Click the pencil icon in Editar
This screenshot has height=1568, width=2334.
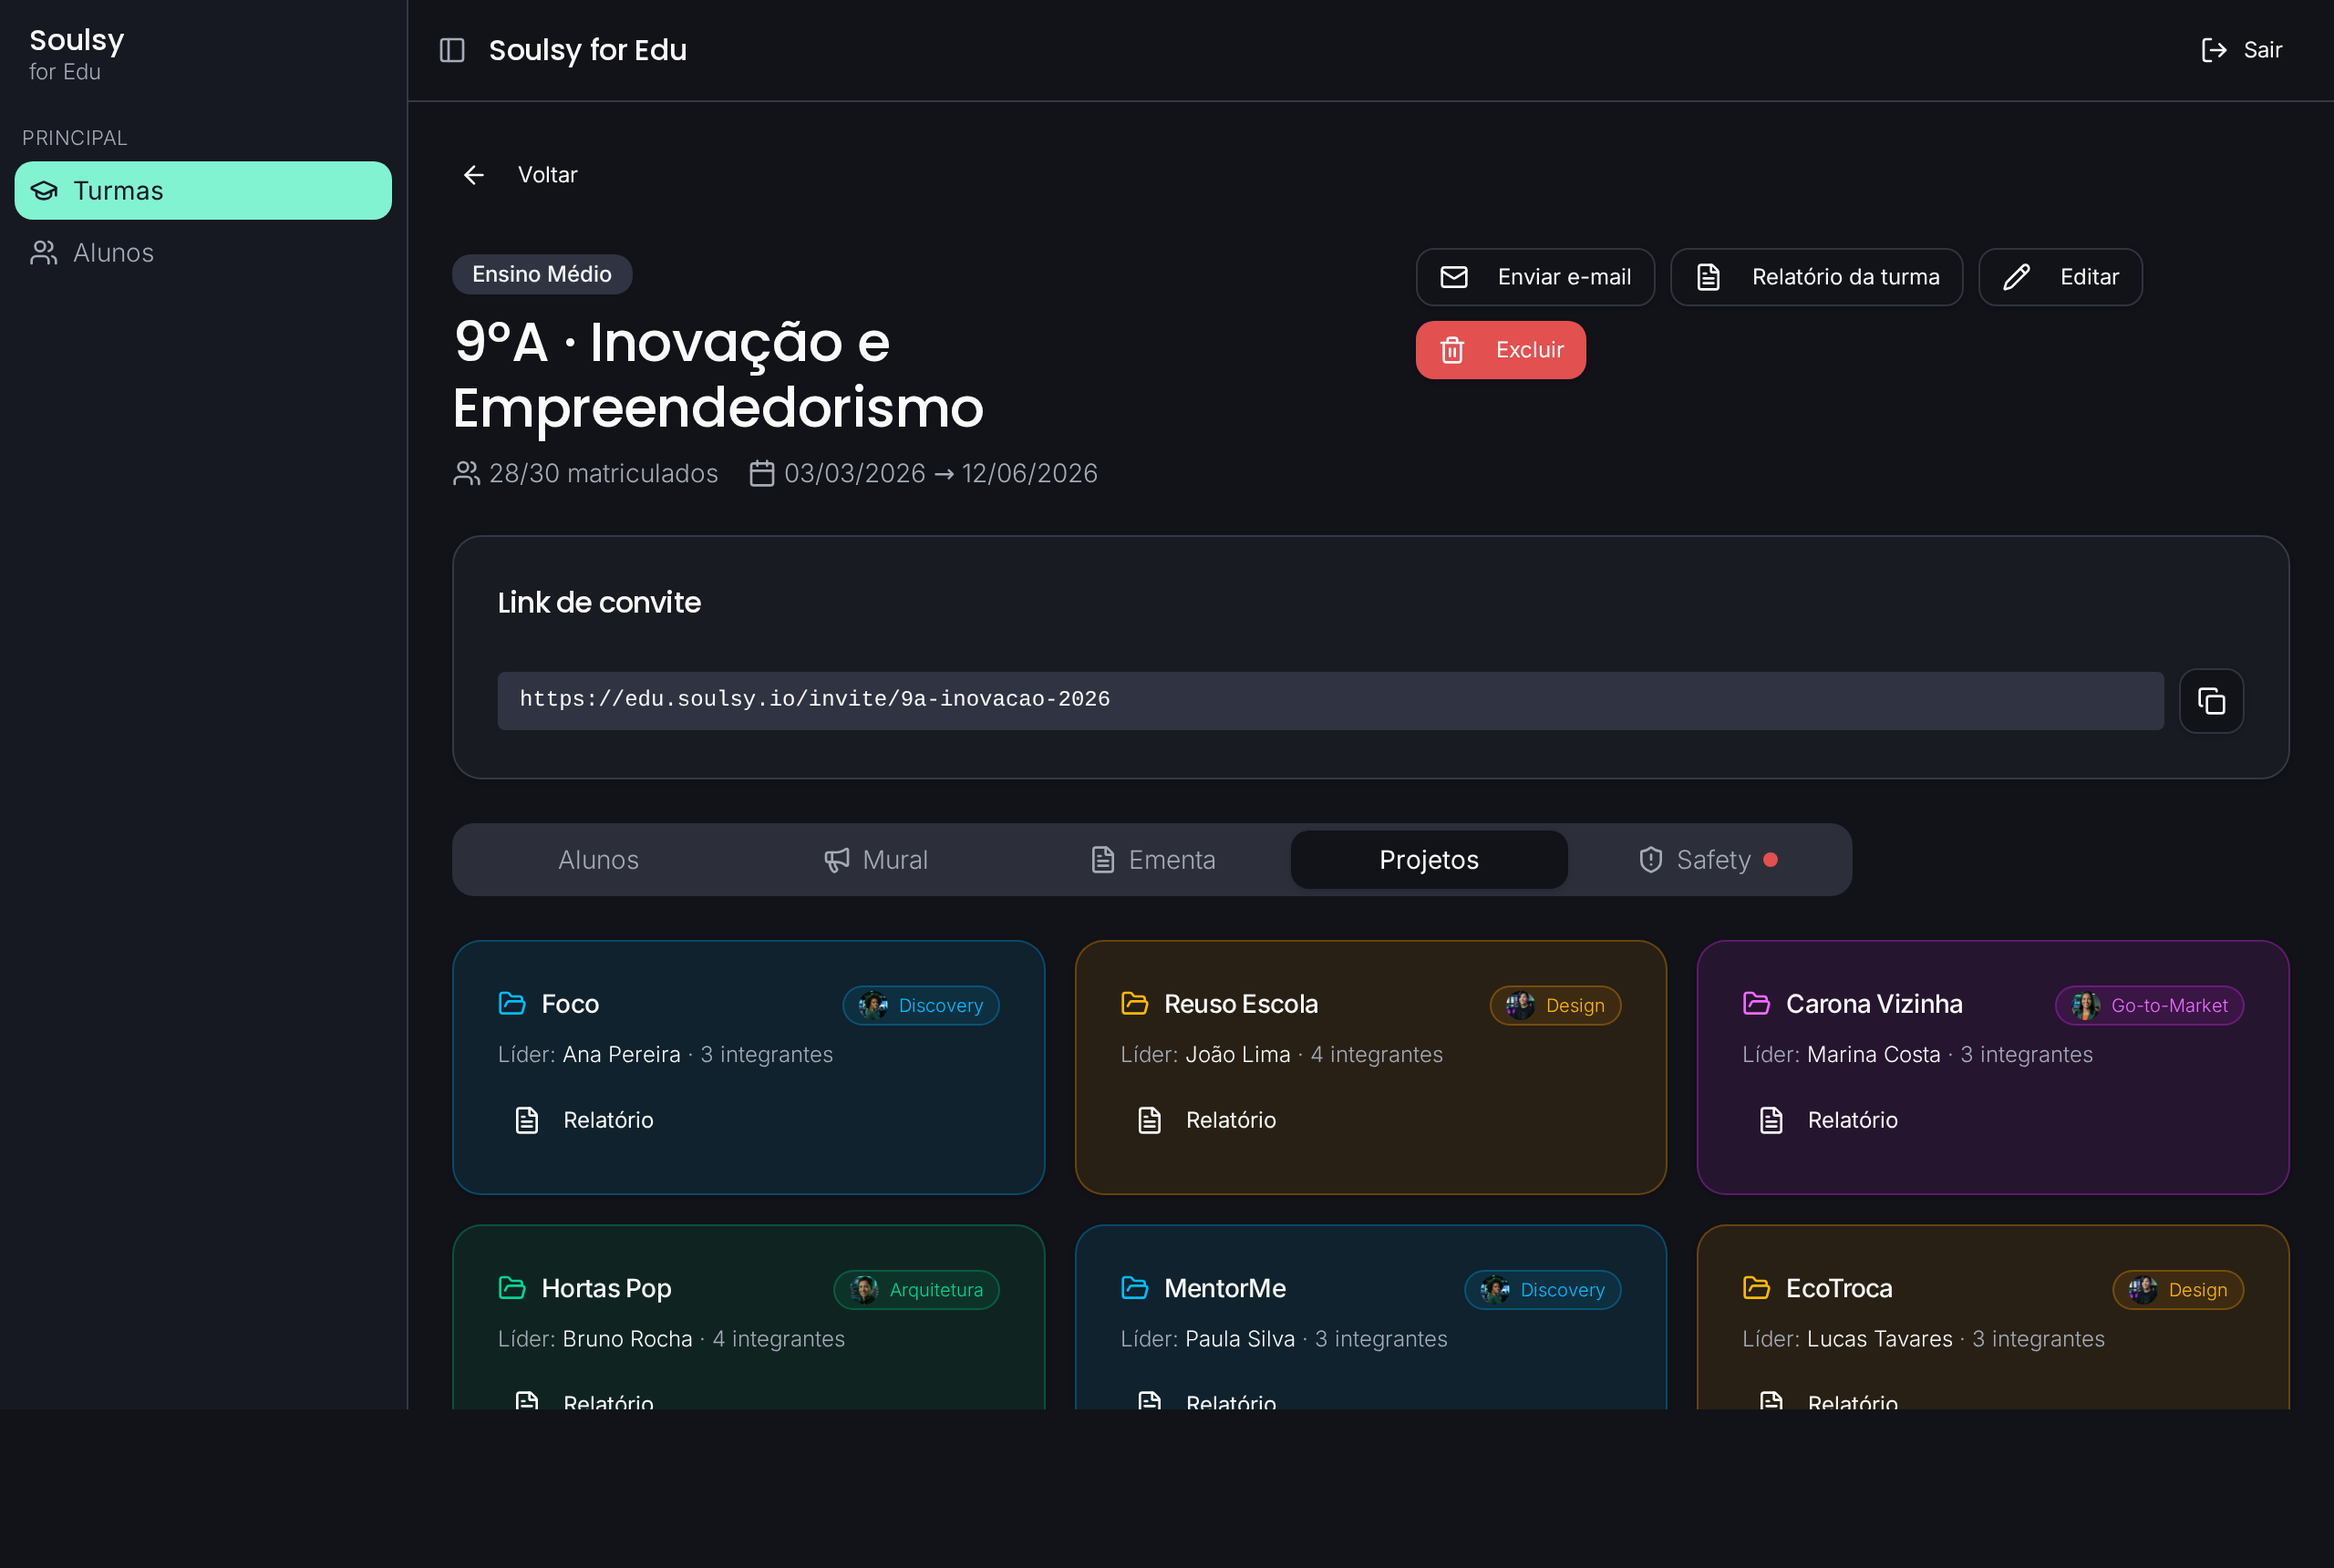click(2017, 277)
